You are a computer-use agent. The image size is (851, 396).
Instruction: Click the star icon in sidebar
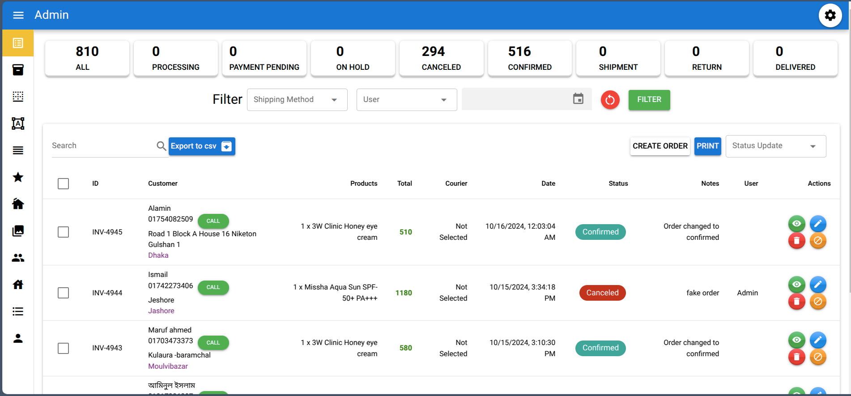[18, 177]
